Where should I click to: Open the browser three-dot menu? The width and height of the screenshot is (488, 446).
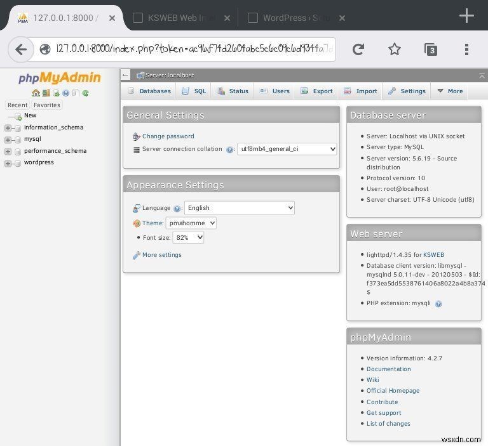tap(466, 49)
